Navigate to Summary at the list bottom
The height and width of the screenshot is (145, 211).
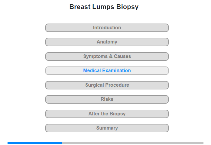pyautogui.click(x=107, y=128)
